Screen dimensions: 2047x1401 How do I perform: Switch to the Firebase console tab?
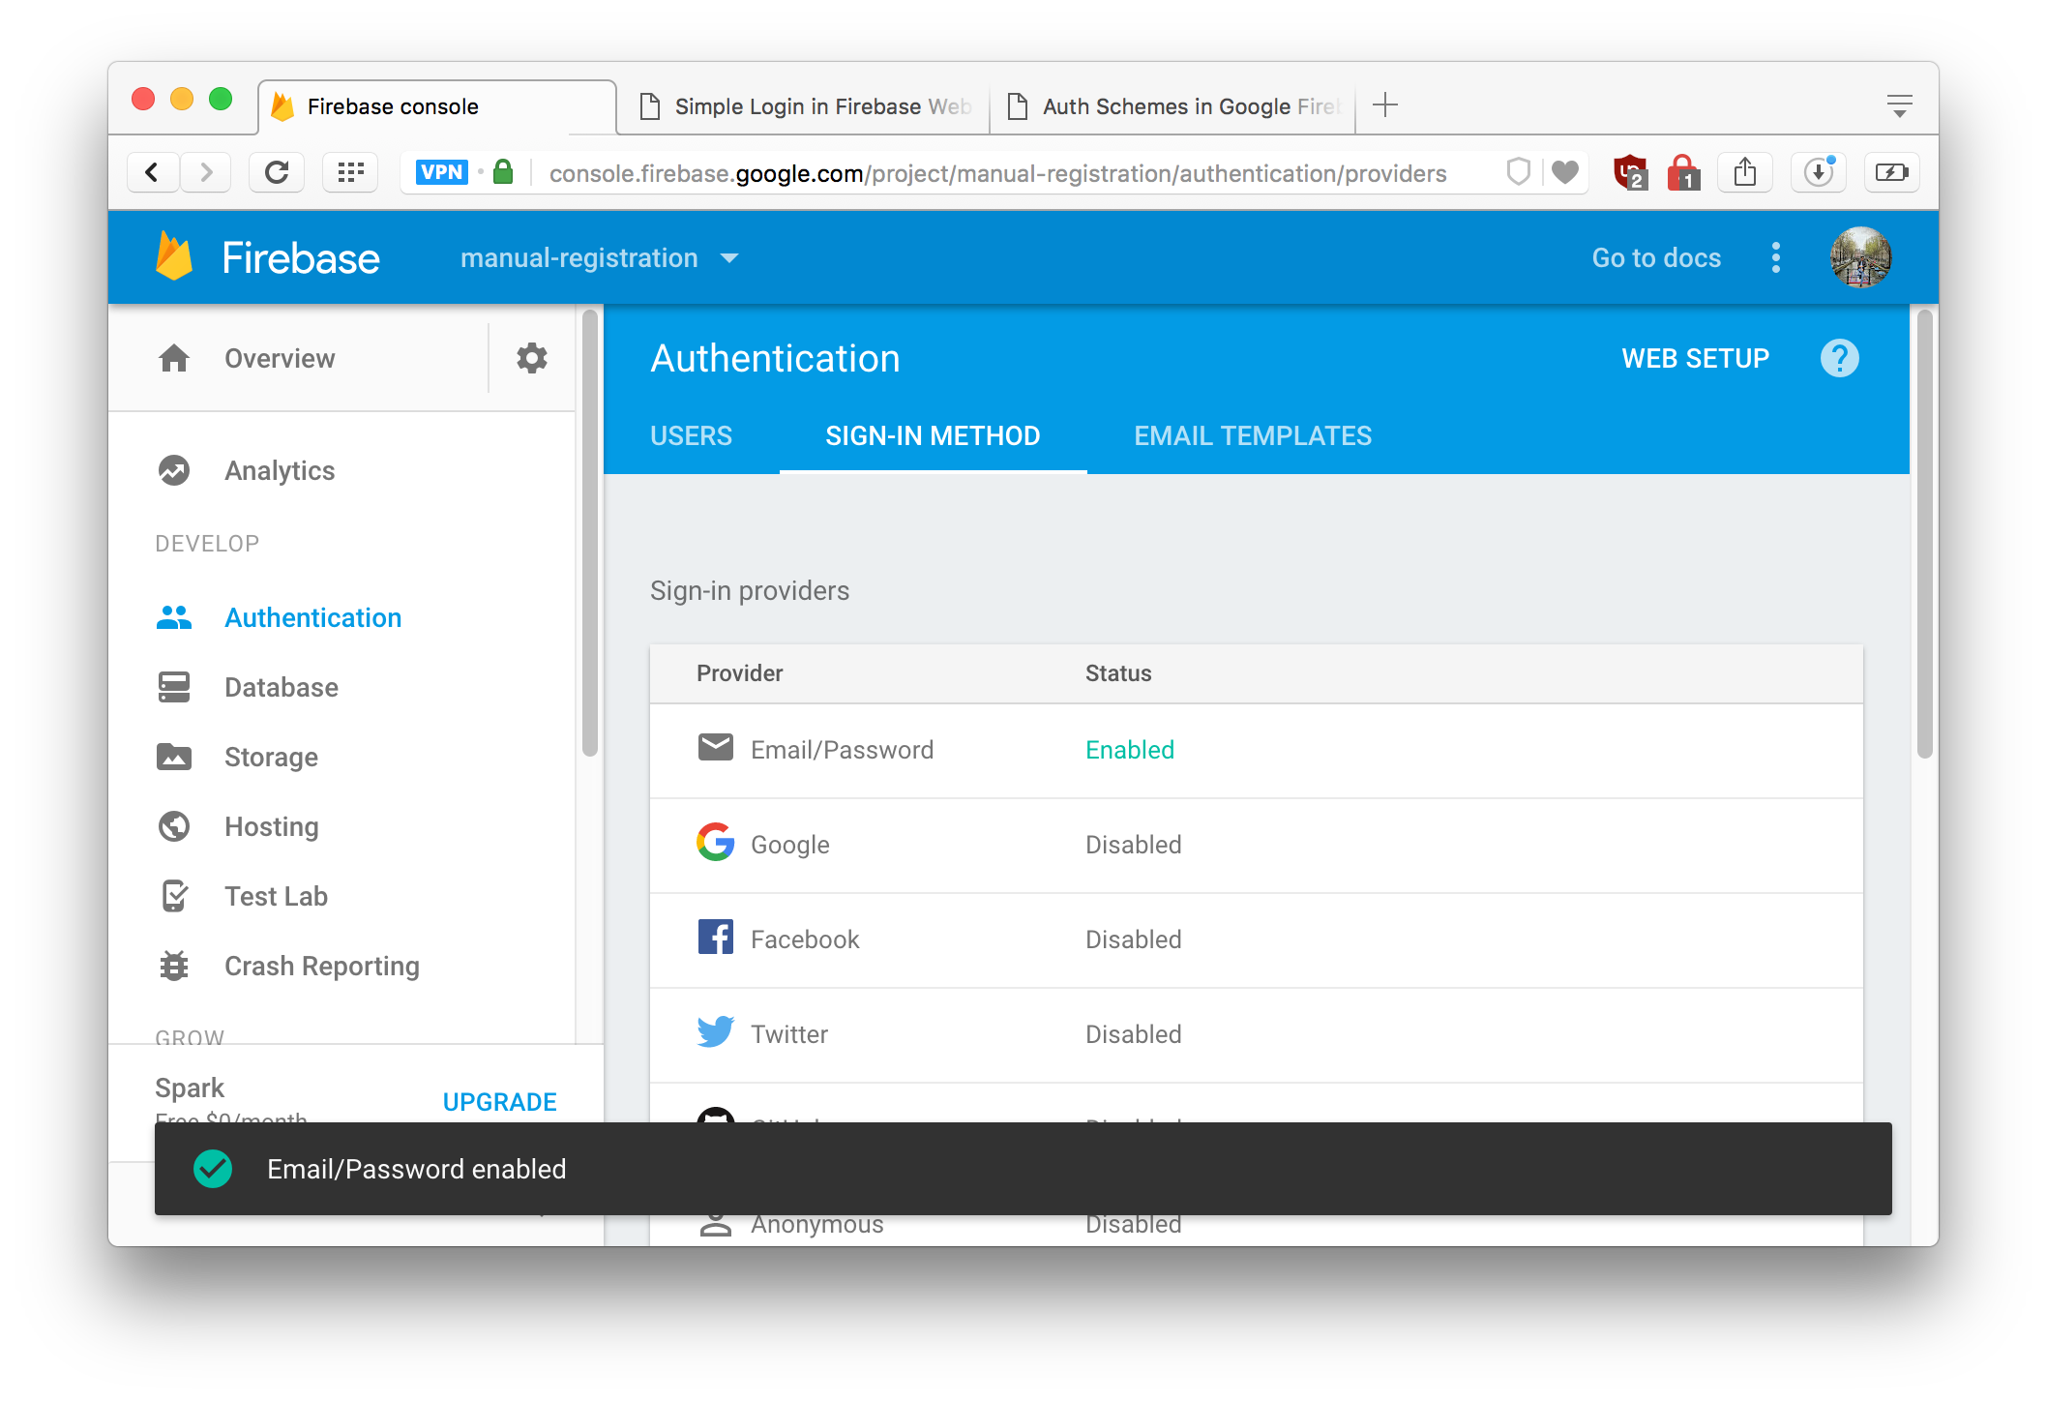pyautogui.click(x=437, y=106)
